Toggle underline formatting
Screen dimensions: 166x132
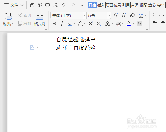pyautogui.click(x=70, y=23)
